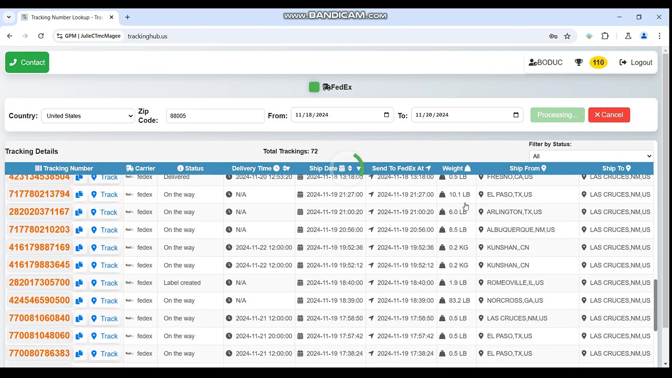Go back to previous page
Screen dimensions: 672x378
9,36
